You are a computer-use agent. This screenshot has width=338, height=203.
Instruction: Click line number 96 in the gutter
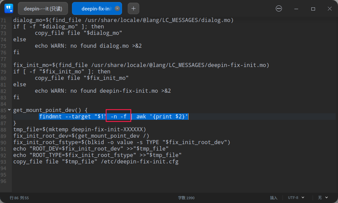point(3,181)
